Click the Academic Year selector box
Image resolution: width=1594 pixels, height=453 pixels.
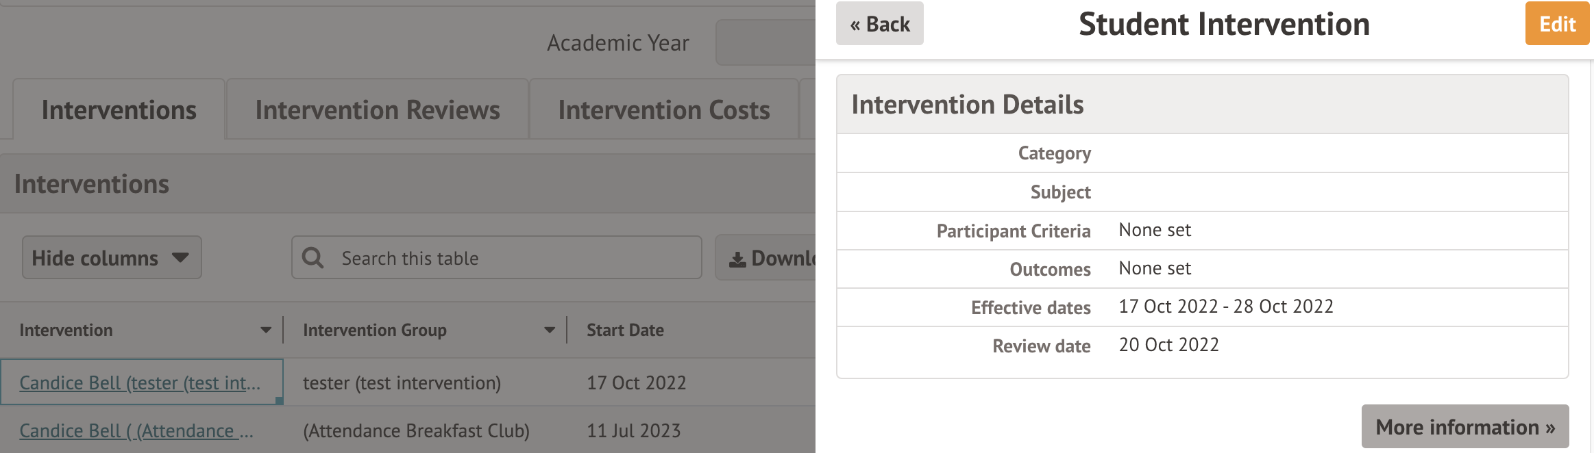click(x=765, y=42)
